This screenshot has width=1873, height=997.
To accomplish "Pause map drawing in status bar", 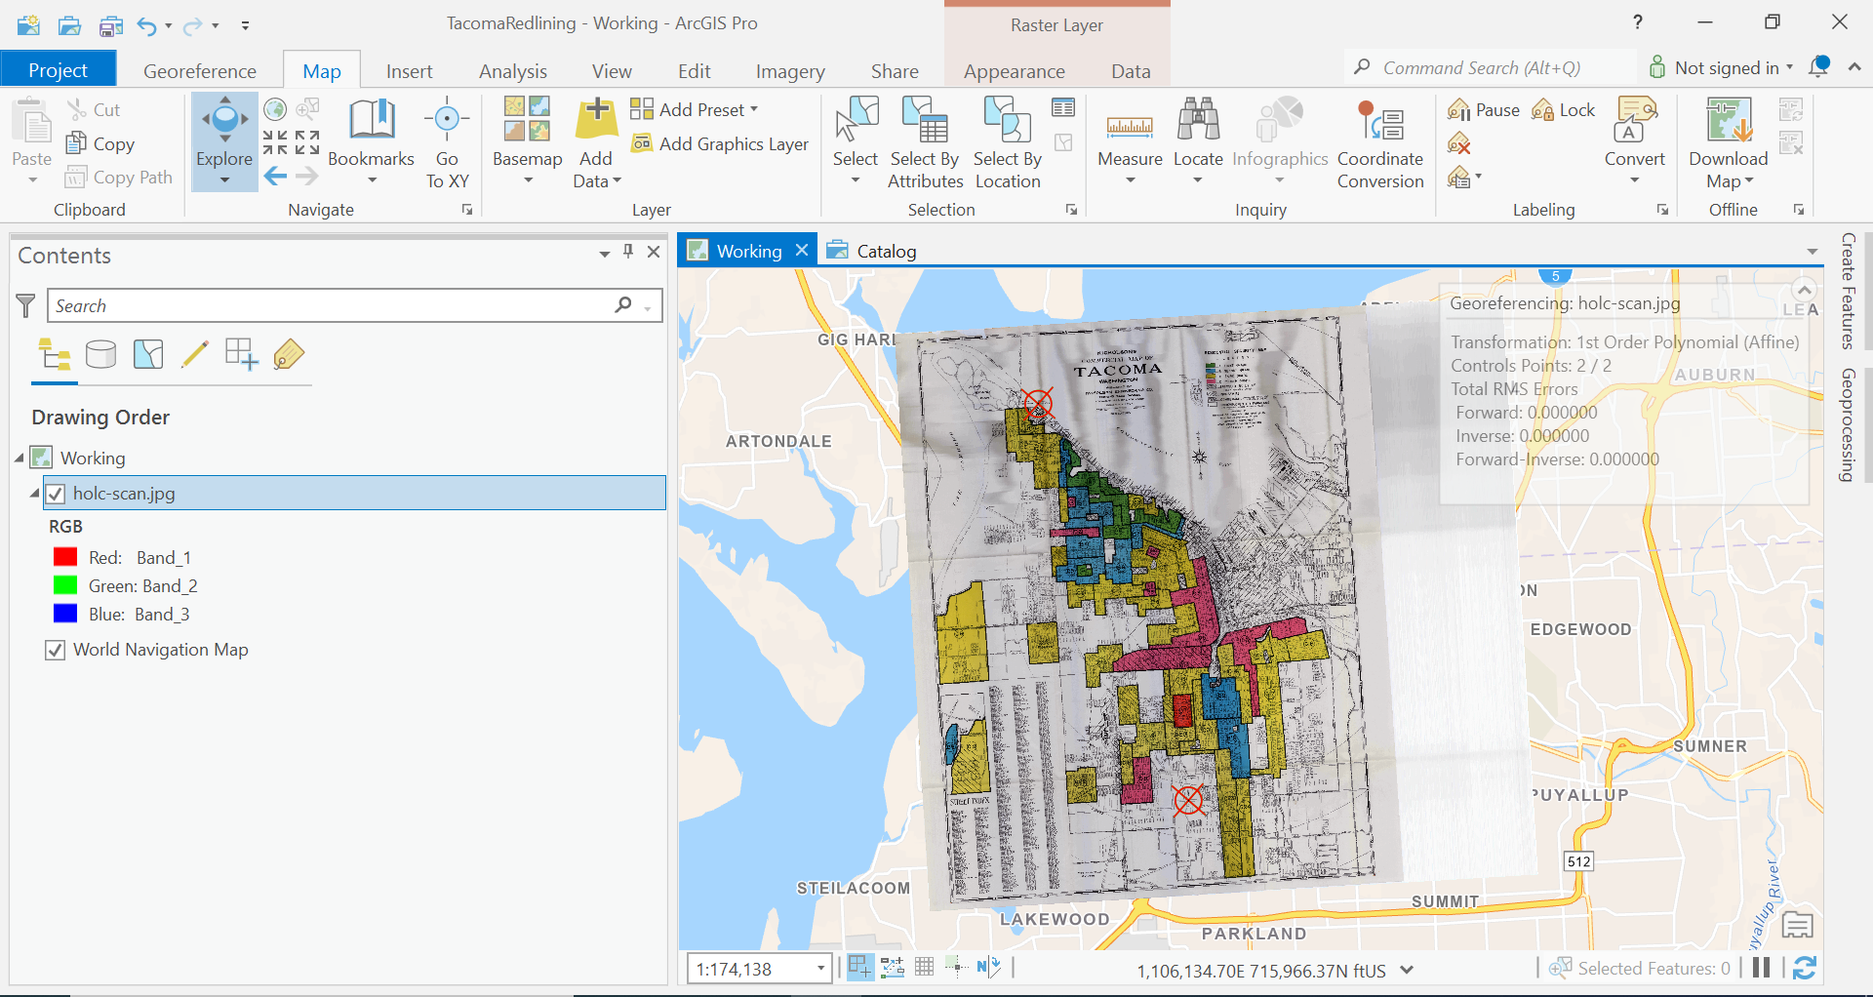I will [1761, 968].
